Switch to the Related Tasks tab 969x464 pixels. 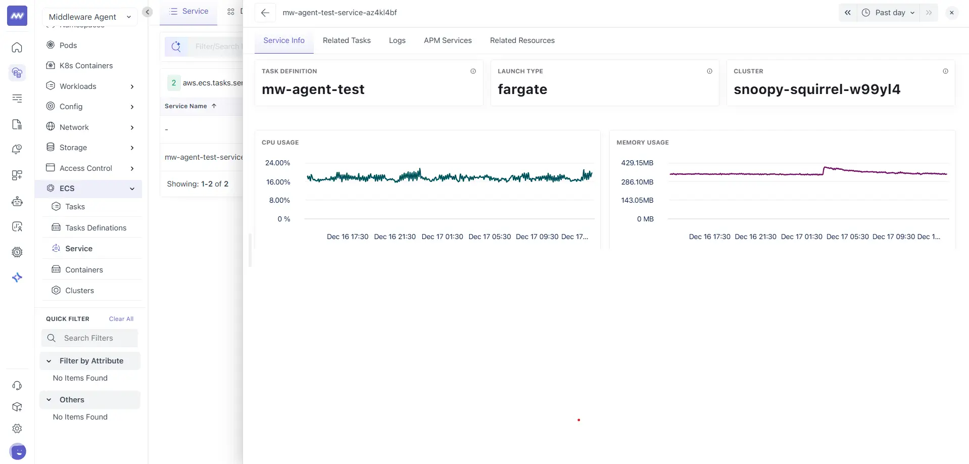(x=347, y=40)
